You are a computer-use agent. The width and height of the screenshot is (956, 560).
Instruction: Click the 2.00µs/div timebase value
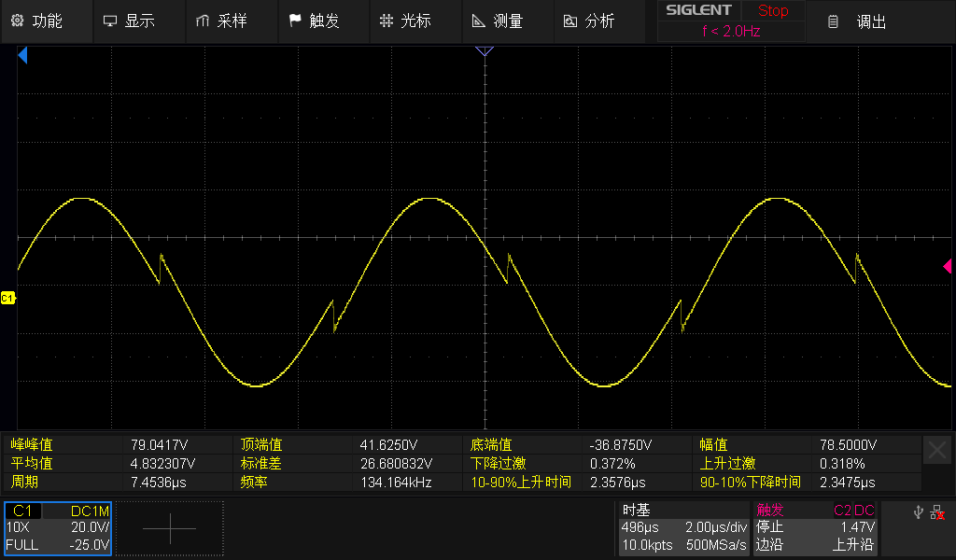coord(716,527)
